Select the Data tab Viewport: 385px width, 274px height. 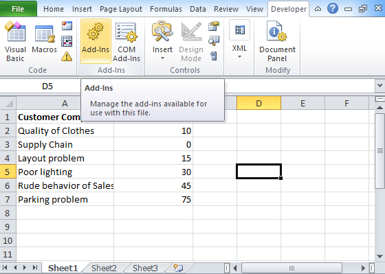tap(198, 9)
